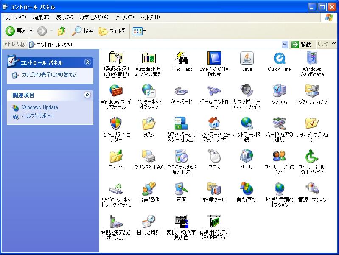The height and width of the screenshot is (255, 339).
Task: Open the ツール(T) menu
Action: [124, 17]
